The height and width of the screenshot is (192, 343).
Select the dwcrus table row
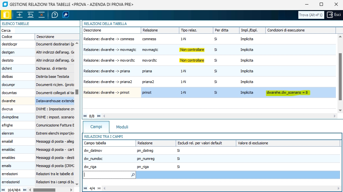pyautogui.click(x=18, y=109)
